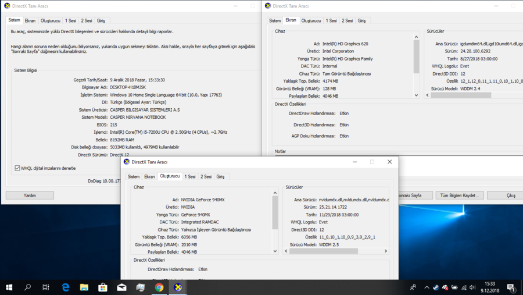The width and height of the screenshot is (523, 295).
Task: Click the DirectX diagnostic taskbar icon
Action: tap(178, 287)
